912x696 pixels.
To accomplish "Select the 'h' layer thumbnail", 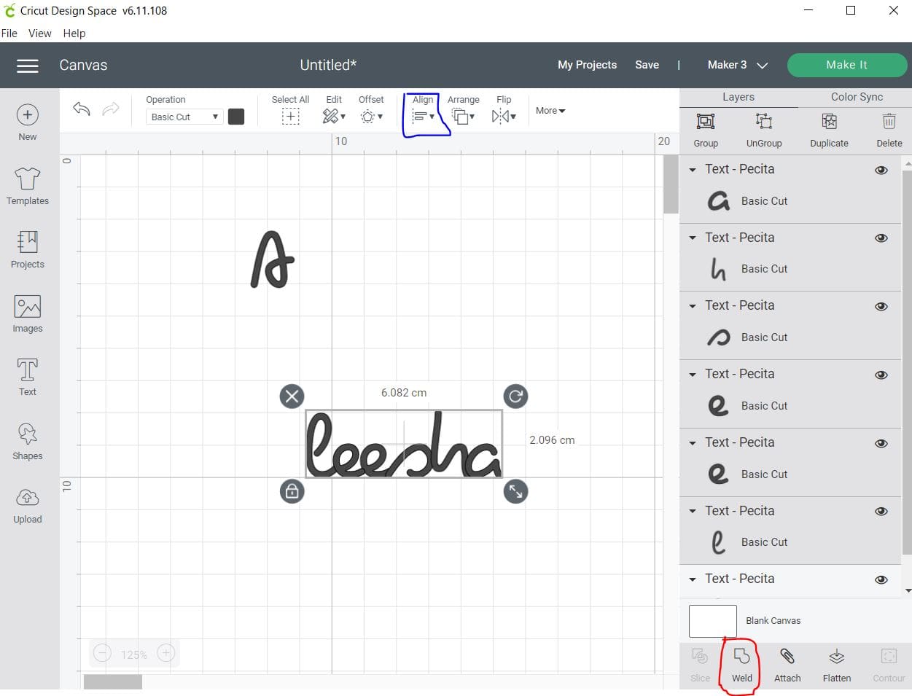I will coord(718,270).
